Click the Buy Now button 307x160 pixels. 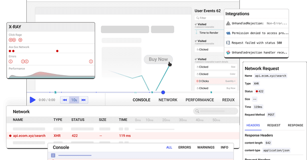[x=158, y=59]
